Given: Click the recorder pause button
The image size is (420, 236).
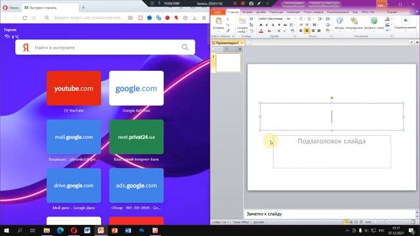Looking at the screenshot, I should pos(235,3).
